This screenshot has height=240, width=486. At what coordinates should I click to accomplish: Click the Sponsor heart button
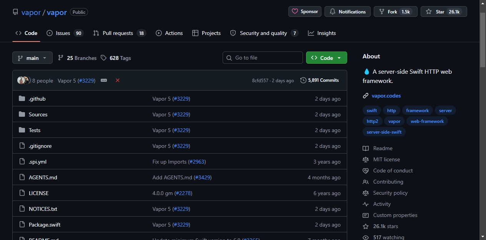point(305,12)
